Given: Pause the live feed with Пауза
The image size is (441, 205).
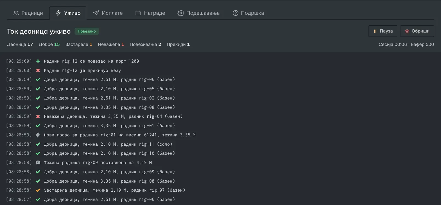Looking at the screenshot, I should click(x=383, y=31).
